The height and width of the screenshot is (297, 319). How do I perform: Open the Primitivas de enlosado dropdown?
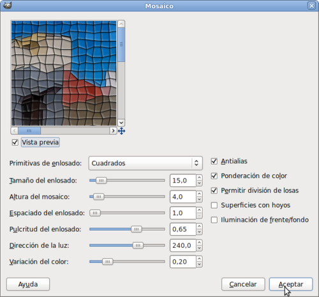pos(145,163)
